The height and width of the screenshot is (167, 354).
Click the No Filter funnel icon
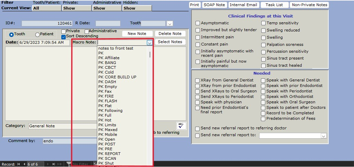point(69,164)
